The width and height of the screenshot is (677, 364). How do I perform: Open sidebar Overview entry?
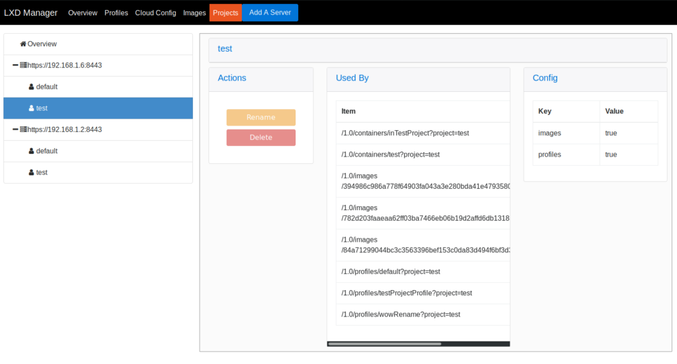(98, 44)
